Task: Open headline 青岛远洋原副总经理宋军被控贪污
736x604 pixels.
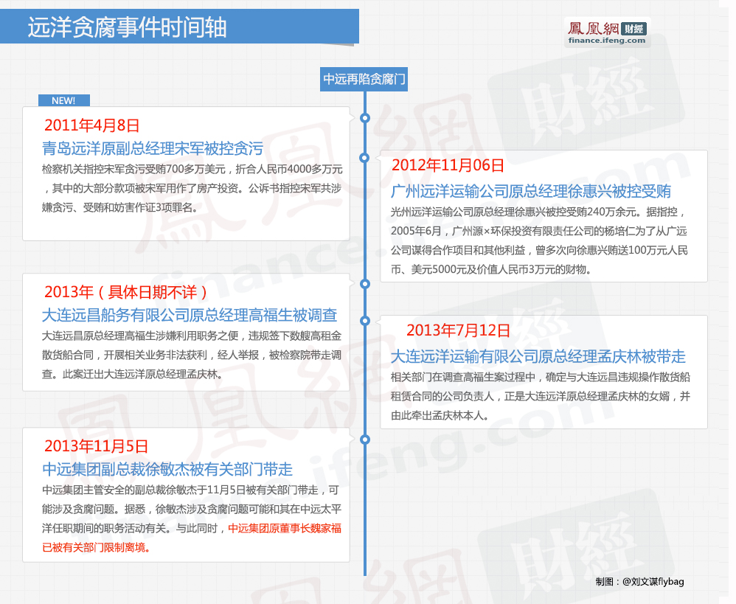Action: coord(153,148)
